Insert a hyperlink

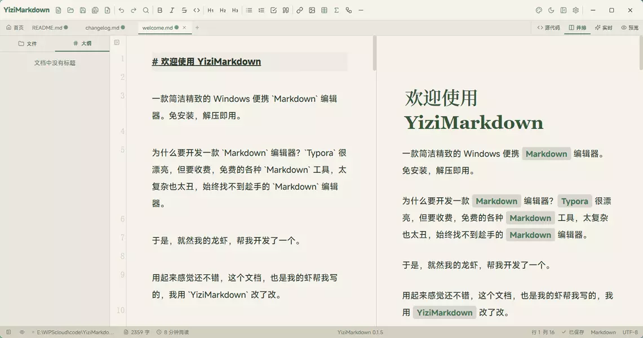tap(300, 10)
